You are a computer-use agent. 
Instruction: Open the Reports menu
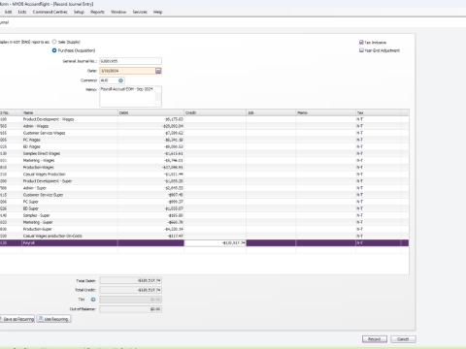(x=97, y=12)
